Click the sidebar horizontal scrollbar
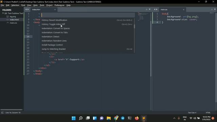The image size is (217, 122). [x=11, y=110]
